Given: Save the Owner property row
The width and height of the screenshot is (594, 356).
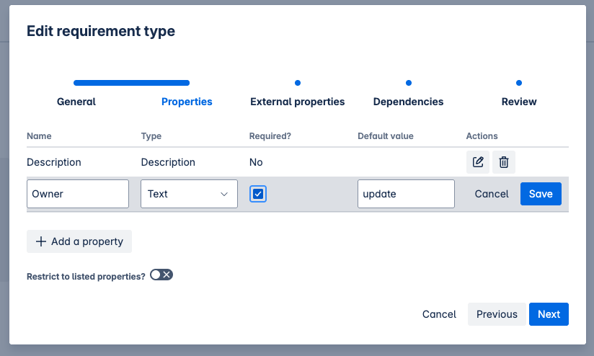Looking at the screenshot, I should [541, 194].
